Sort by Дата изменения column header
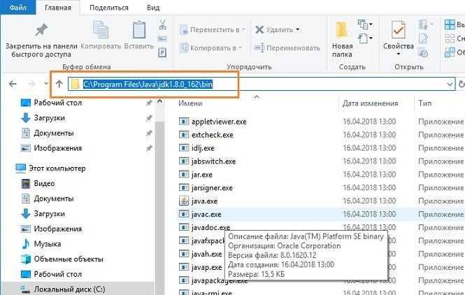The width and height of the screenshot is (465, 295). (x=370, y=103)
